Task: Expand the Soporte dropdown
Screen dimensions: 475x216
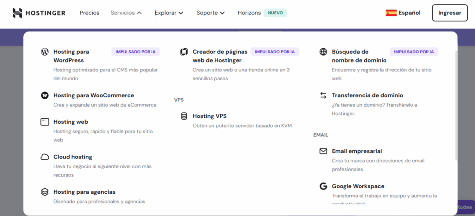Action: [x=211, y=13]
